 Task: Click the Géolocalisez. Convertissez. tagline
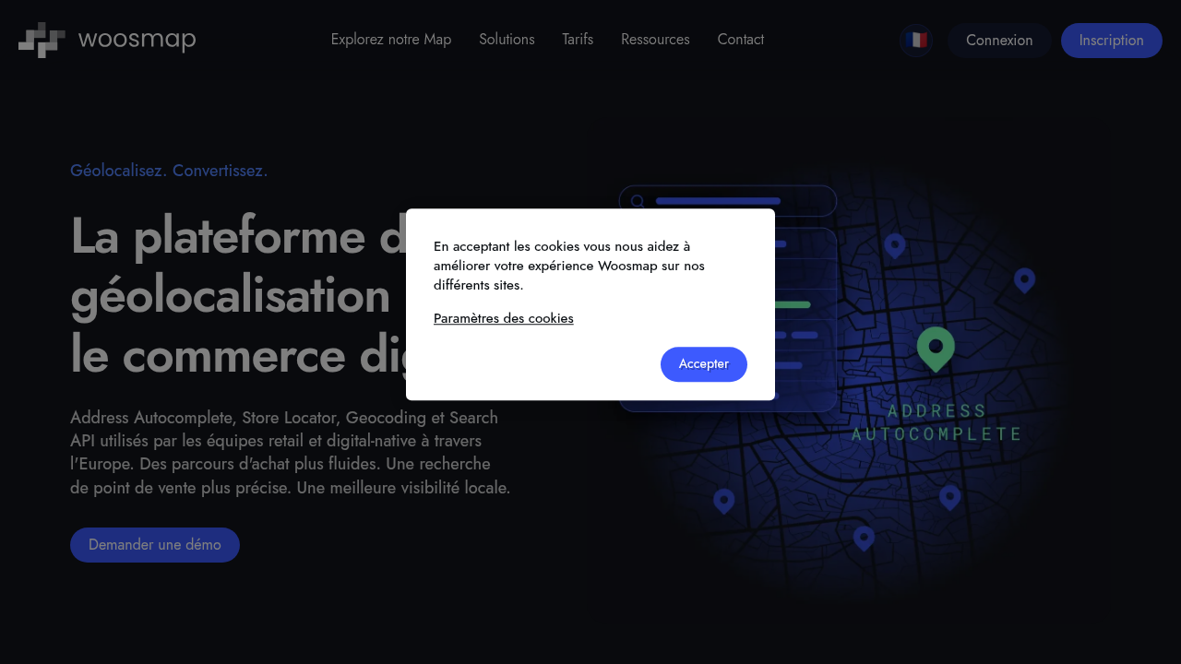[169, 171]
